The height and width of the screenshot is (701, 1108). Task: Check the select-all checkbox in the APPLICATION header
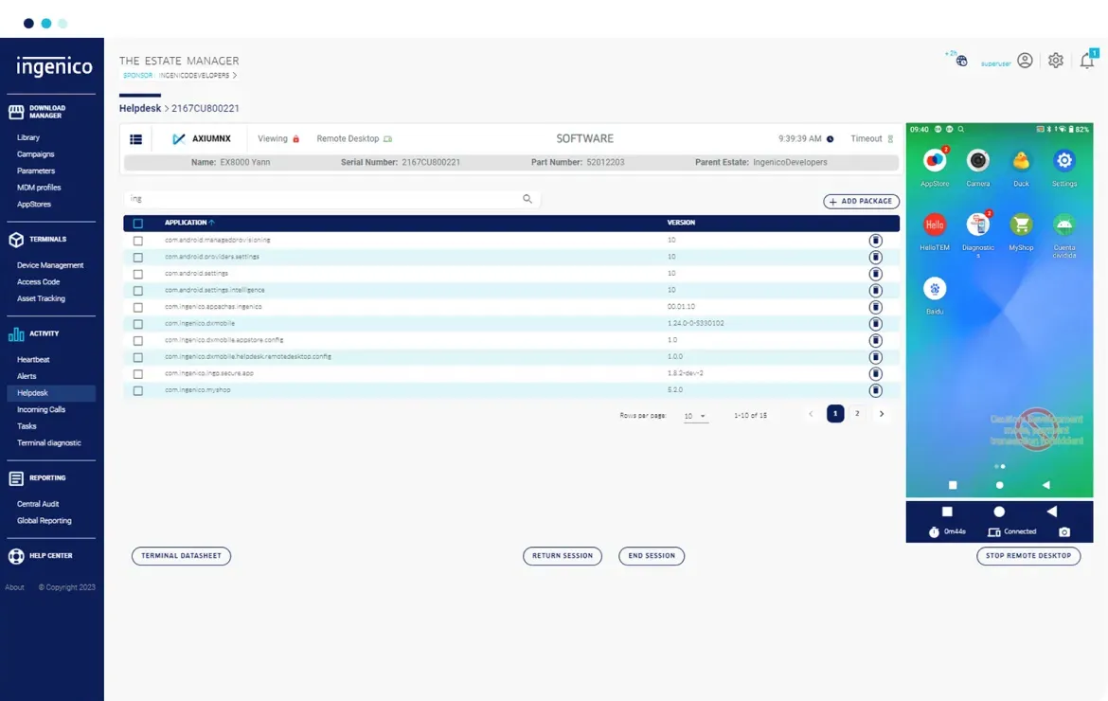(137, 223)
